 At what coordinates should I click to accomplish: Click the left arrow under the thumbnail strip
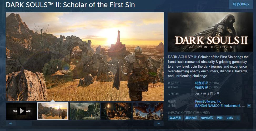click(x=11, y=123)
